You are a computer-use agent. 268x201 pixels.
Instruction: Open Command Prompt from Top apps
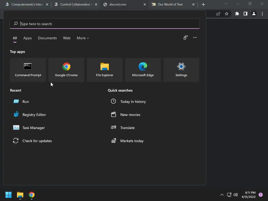click(28, 70)
